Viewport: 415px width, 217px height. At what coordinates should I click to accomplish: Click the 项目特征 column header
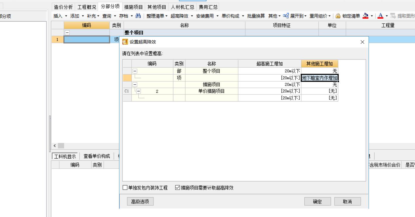point(282,25)
